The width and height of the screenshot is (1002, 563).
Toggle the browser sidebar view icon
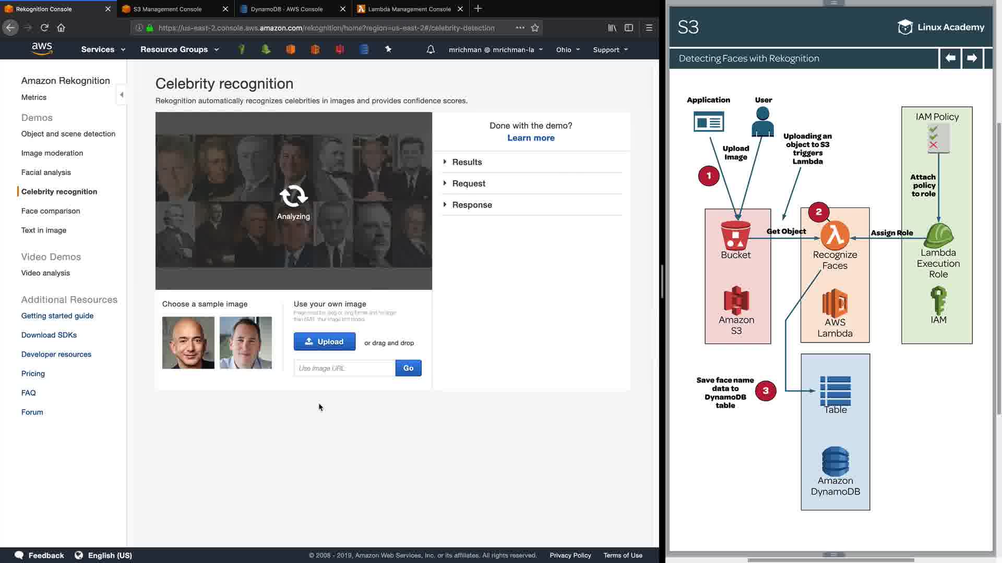629,28
